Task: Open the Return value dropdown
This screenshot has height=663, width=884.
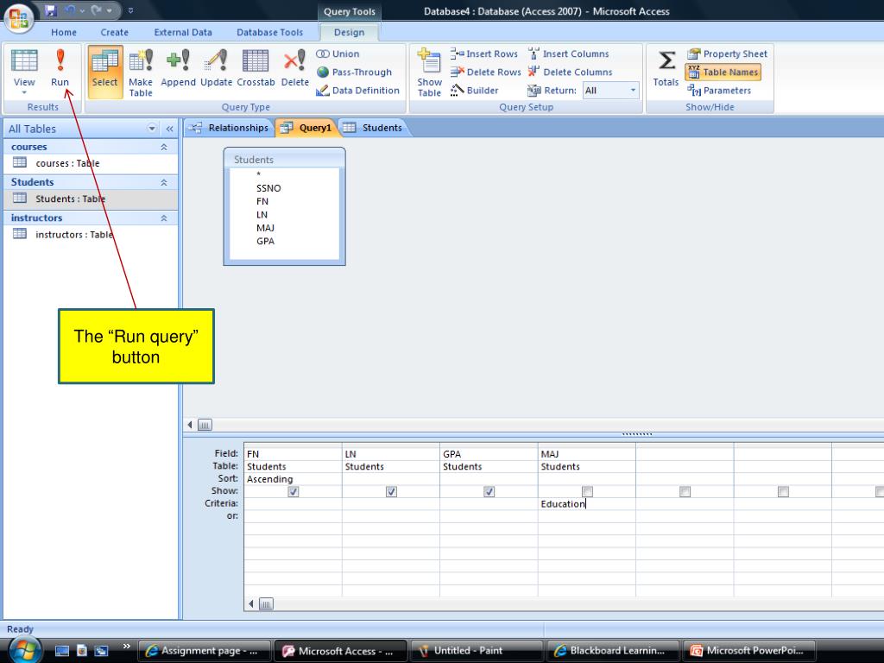Action: (x=633, y=90)
